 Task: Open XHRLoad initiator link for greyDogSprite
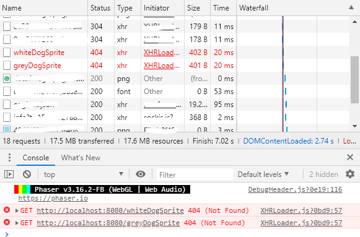click(x=161, y=66)
